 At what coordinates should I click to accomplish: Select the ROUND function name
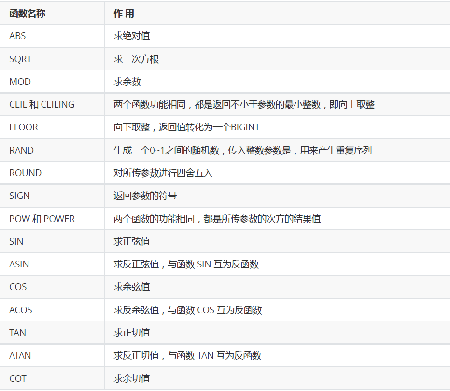26,173
